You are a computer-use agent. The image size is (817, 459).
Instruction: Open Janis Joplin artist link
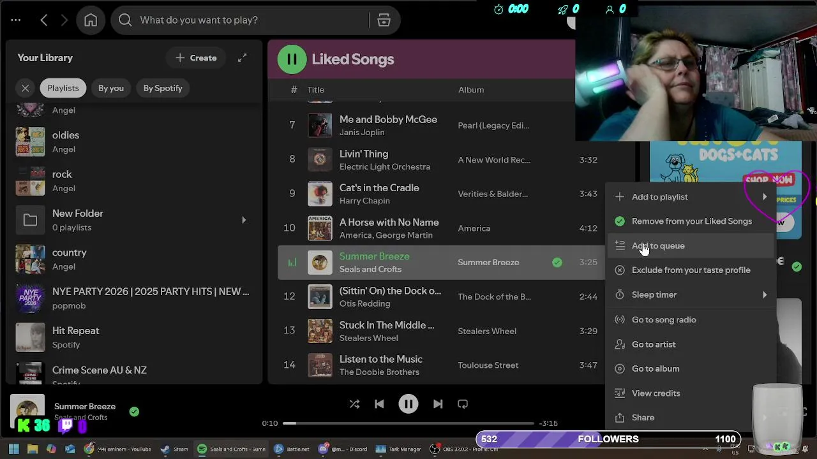point(362,133)
